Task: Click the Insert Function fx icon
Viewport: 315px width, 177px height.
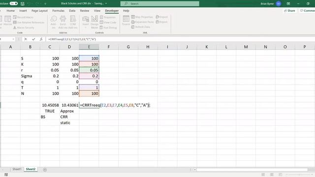Action: 41,39
